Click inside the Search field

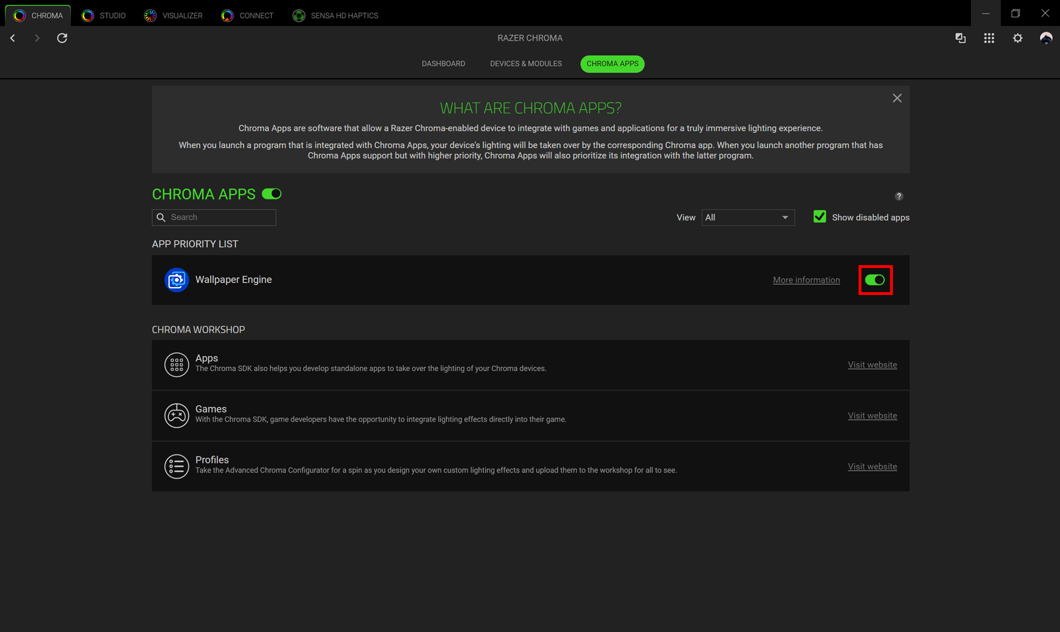(219, 217)
